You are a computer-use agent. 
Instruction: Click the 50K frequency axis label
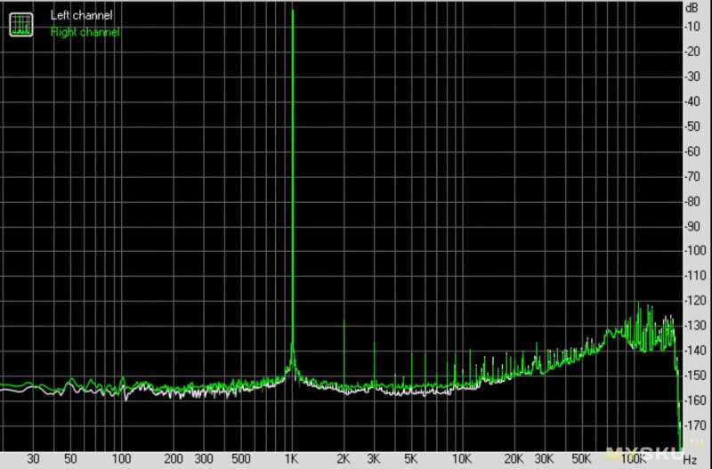point(582,459)
